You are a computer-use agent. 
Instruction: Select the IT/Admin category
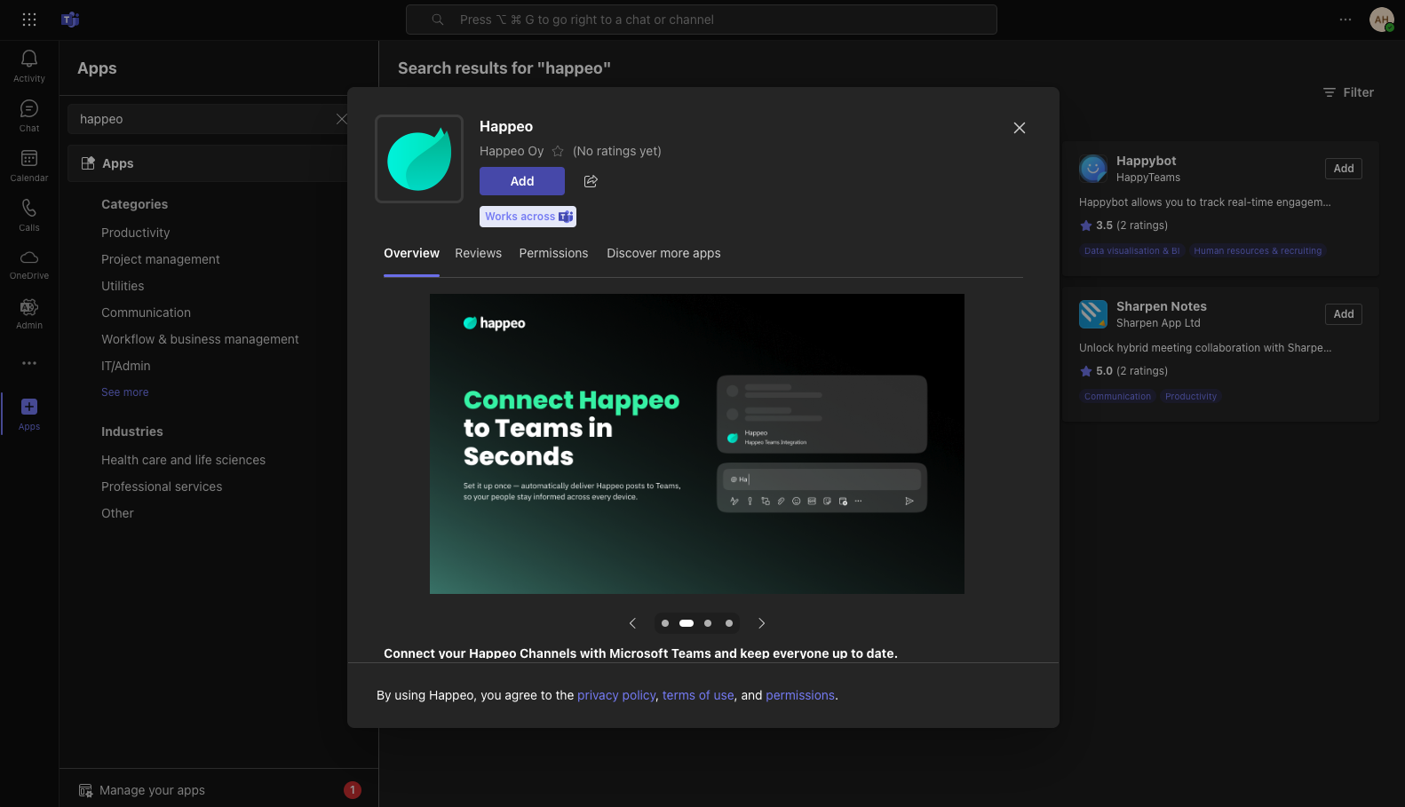coord(126,366)
